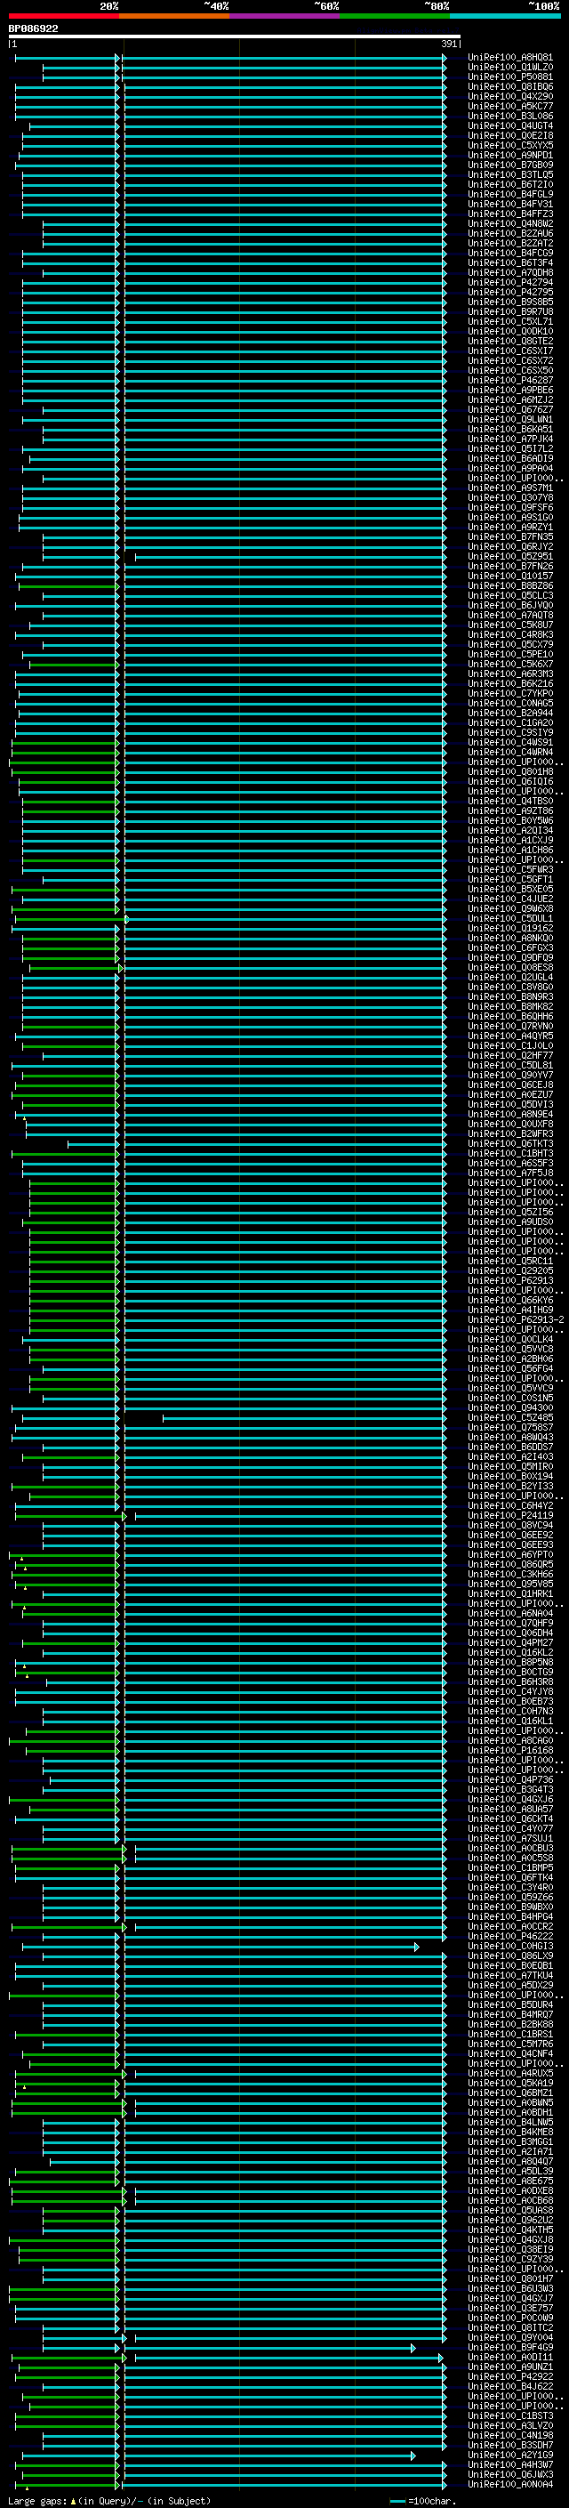The height and width of the screenshot is (2508, 569).
Task: Select hit label UniRef100_C6SX72
Action: (x=510, y=360)
